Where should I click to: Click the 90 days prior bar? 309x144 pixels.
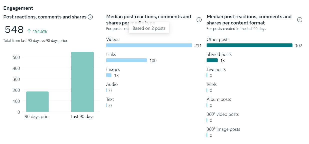[x=37, y=102]
